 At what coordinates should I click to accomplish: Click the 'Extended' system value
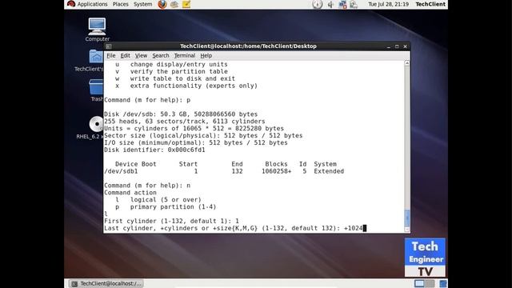pyautogui.click(x=329, y=171)
